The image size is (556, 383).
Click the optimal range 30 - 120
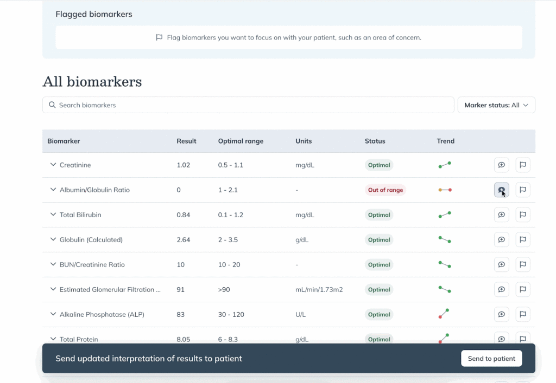(231, 314)
